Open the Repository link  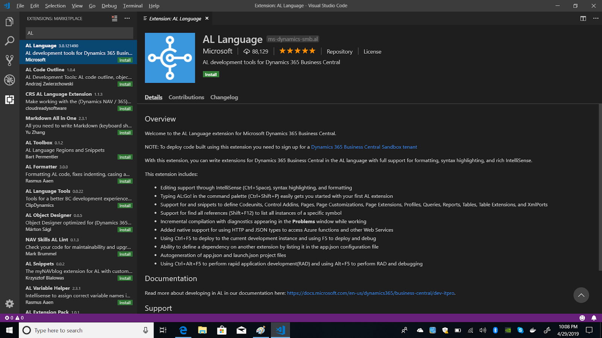click(339, 51)
